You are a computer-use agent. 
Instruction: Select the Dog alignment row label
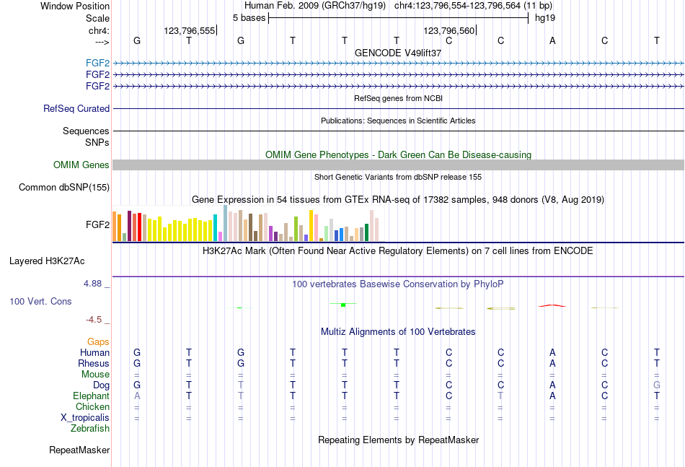(102, 385)
